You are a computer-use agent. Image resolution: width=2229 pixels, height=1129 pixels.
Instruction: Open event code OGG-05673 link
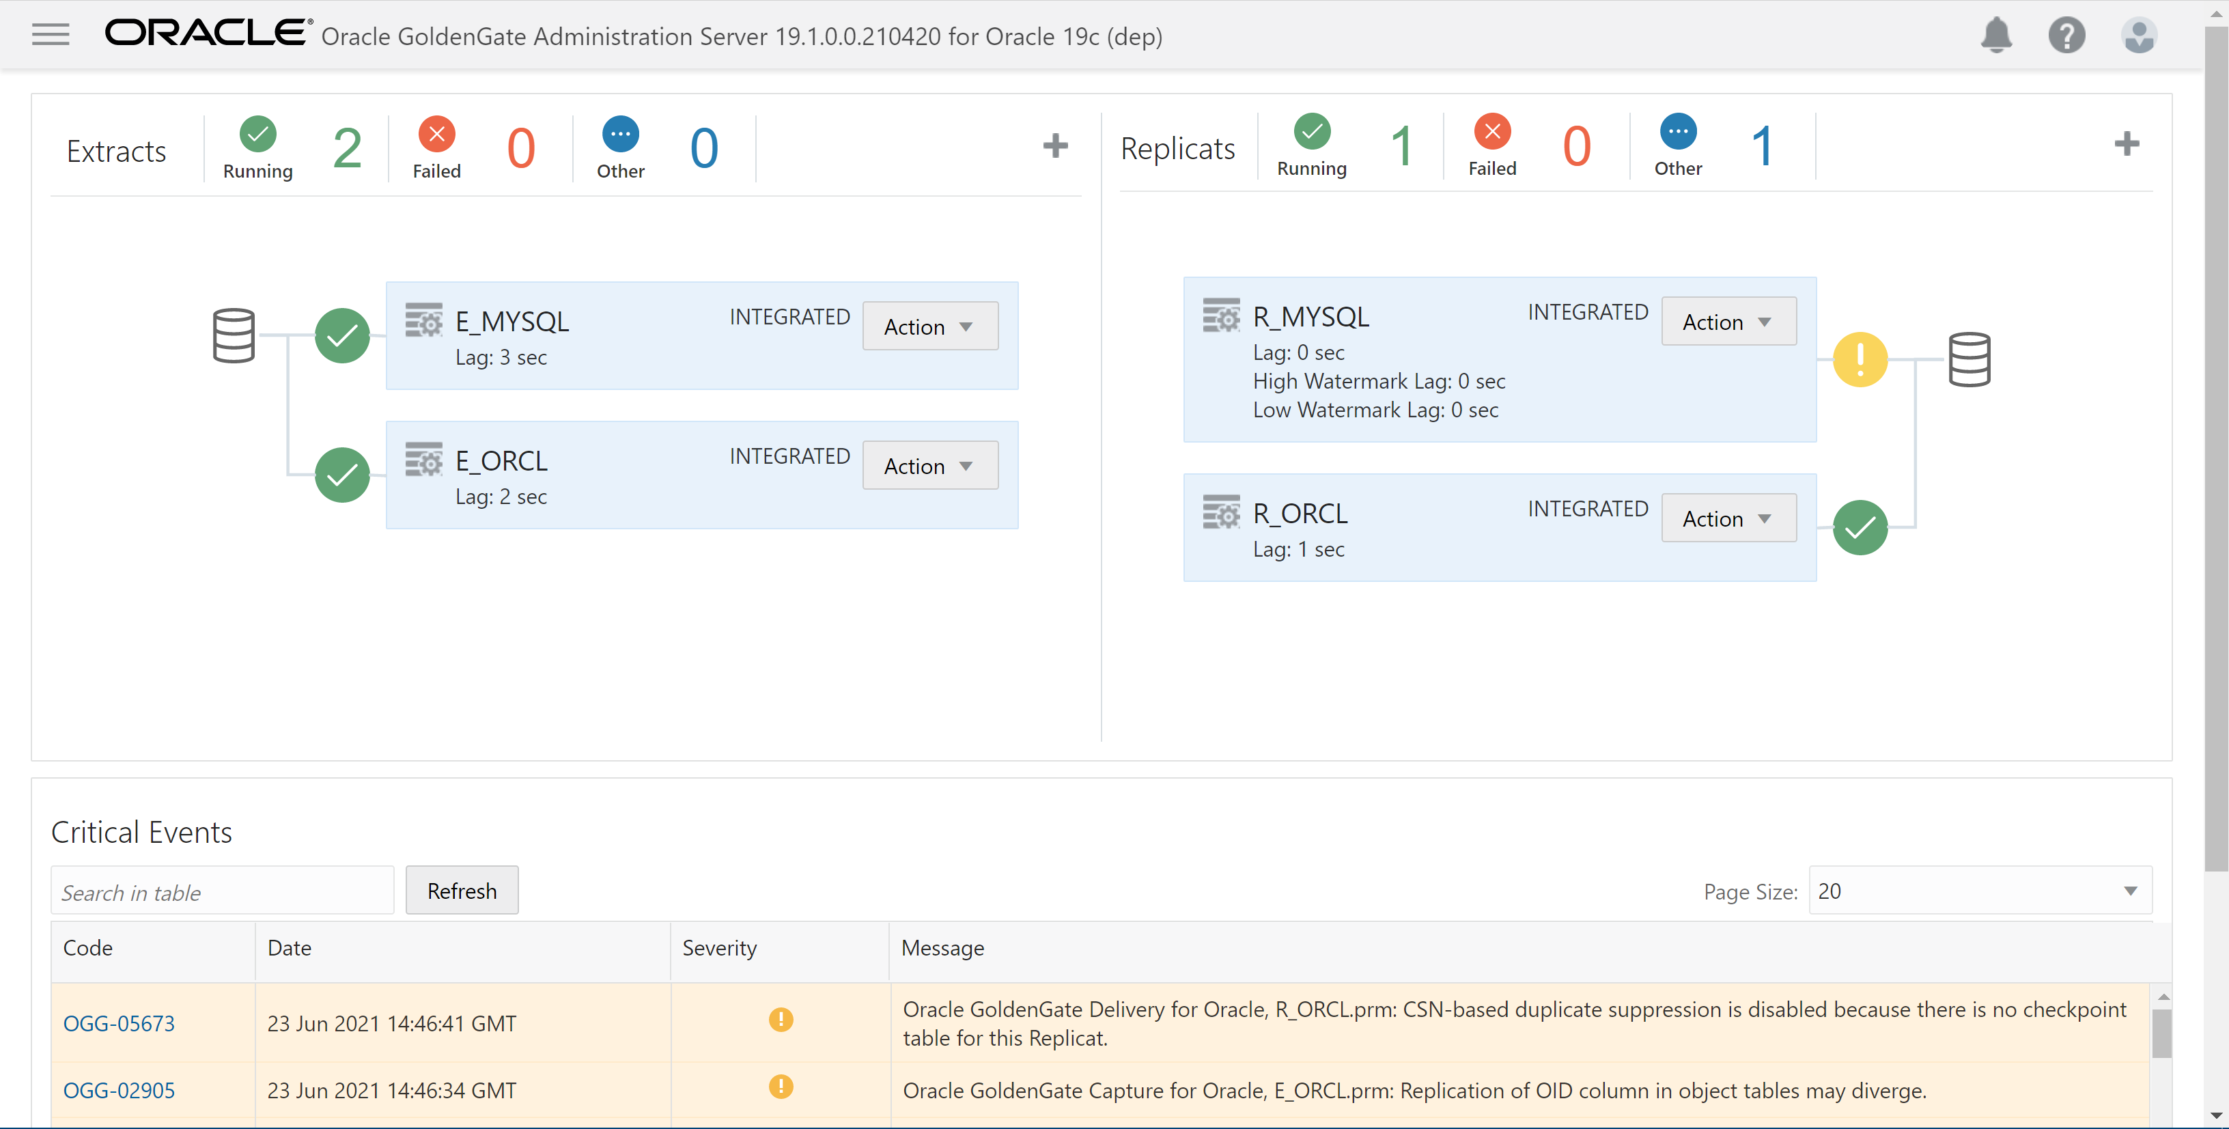(119, 1022)
